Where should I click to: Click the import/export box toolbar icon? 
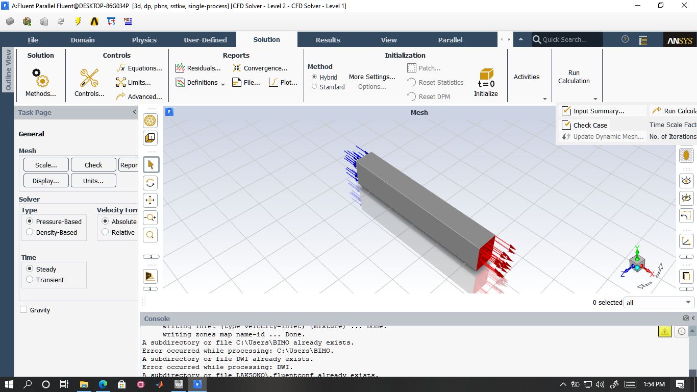tap(27, 21)
